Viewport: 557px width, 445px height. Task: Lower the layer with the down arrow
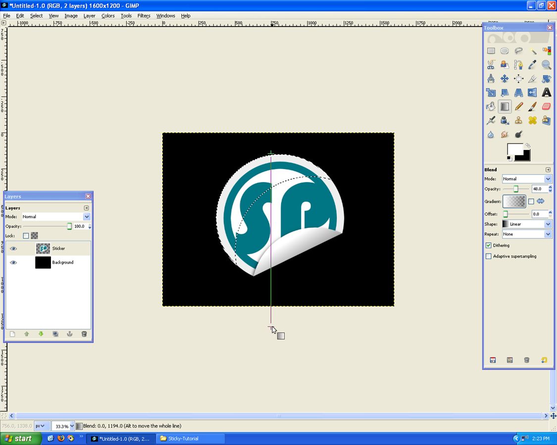click(x=41, y=334)
